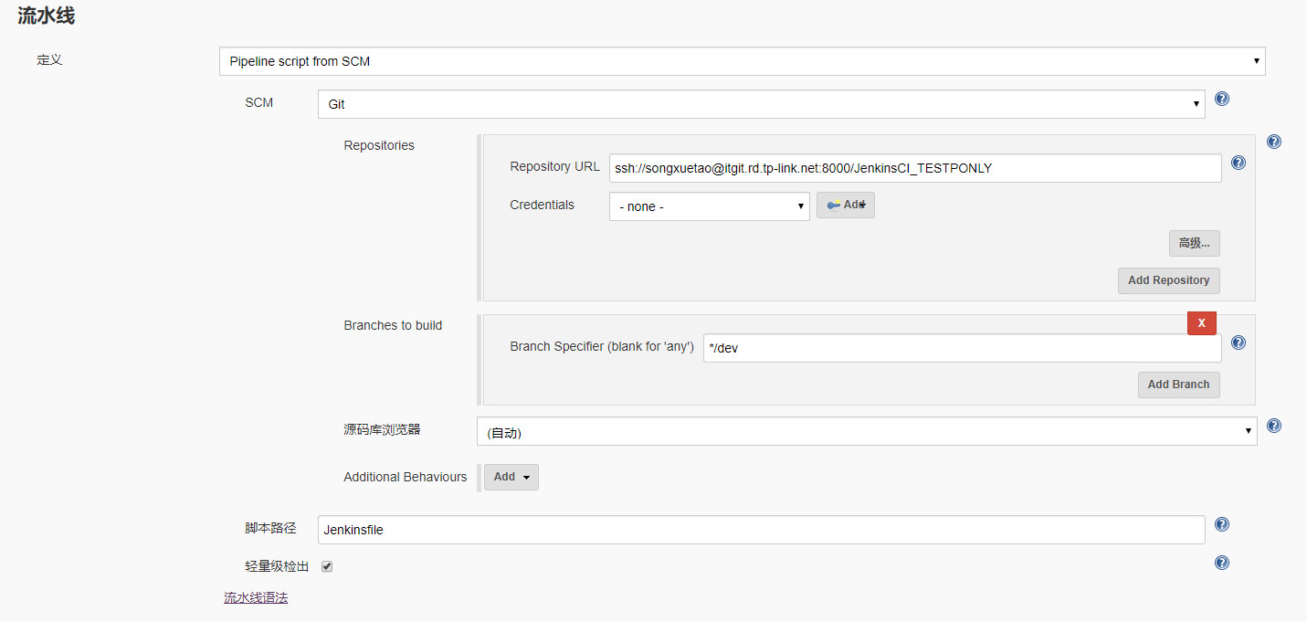Click the Add Branch button
Viewport: 1307px width, 622px height.
click(1178, 385)
